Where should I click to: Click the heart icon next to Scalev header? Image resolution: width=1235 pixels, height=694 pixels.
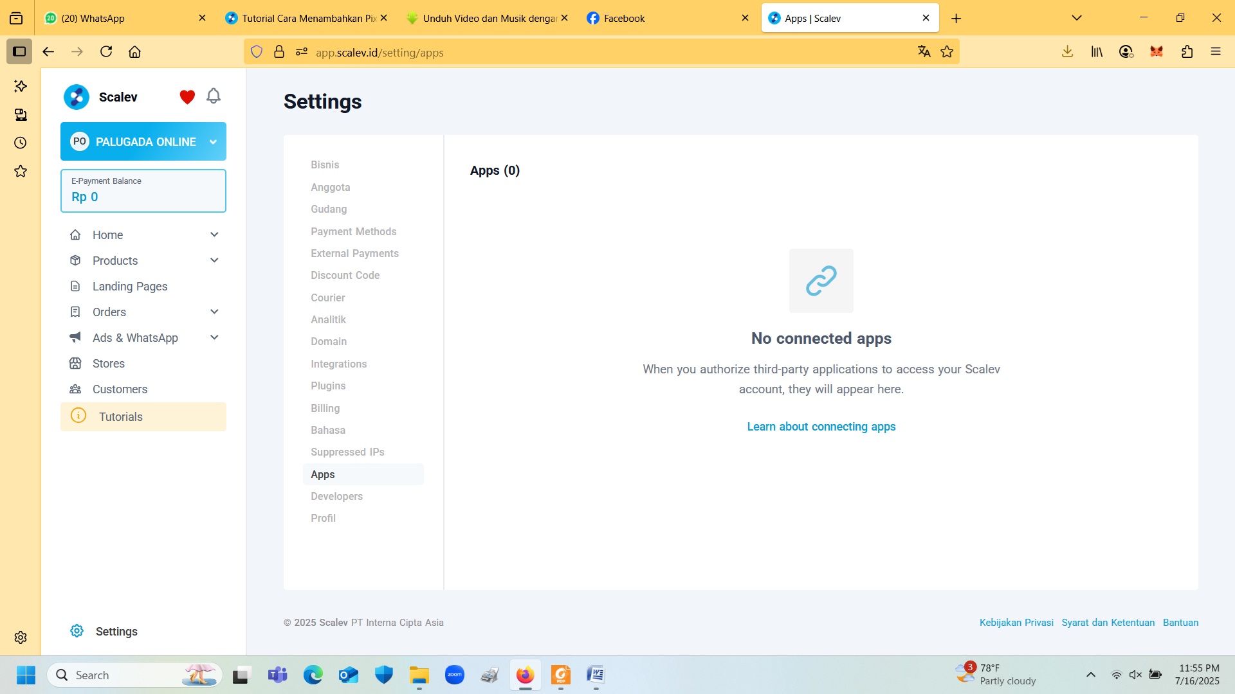tap(187, 96)
